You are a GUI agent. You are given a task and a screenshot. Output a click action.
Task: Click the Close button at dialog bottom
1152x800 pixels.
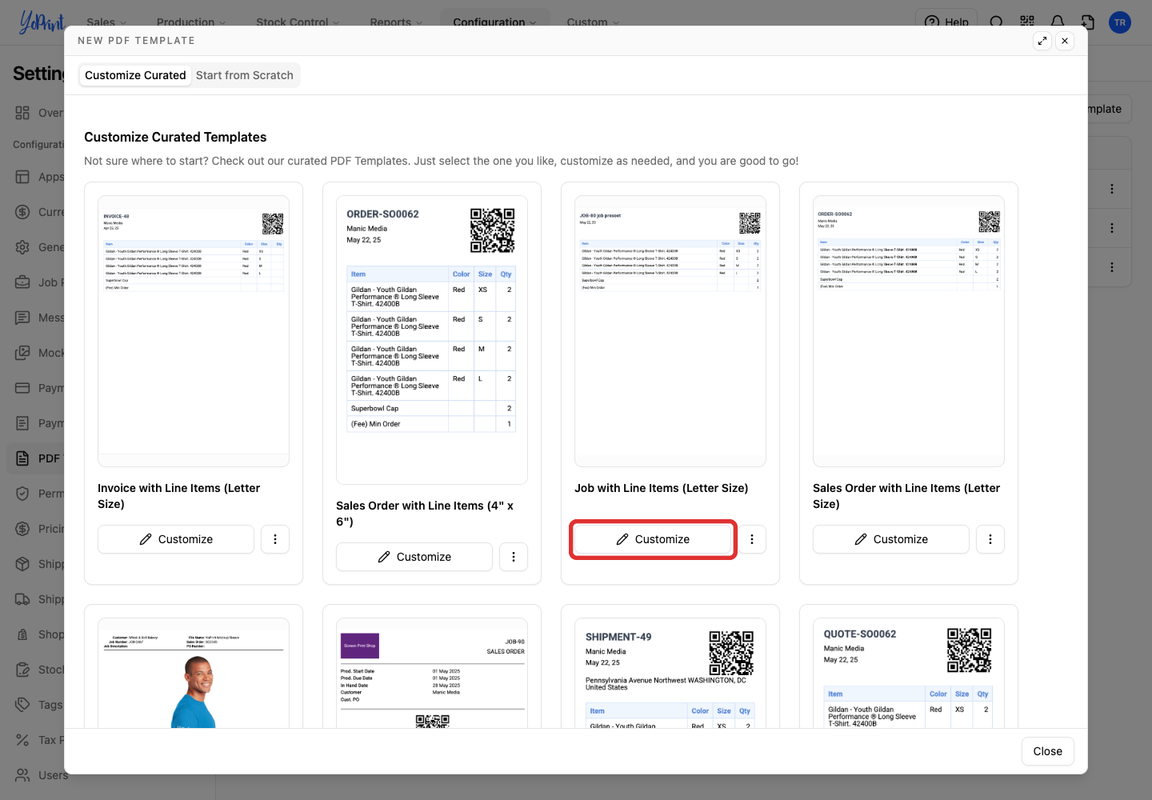1048,751
